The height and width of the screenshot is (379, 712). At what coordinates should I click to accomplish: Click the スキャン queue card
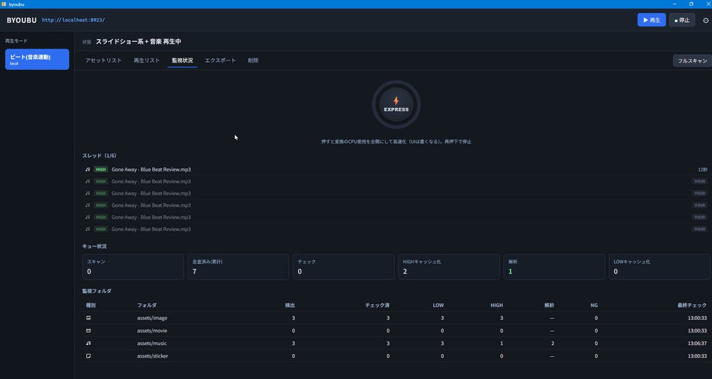click(x=133, y=267)
